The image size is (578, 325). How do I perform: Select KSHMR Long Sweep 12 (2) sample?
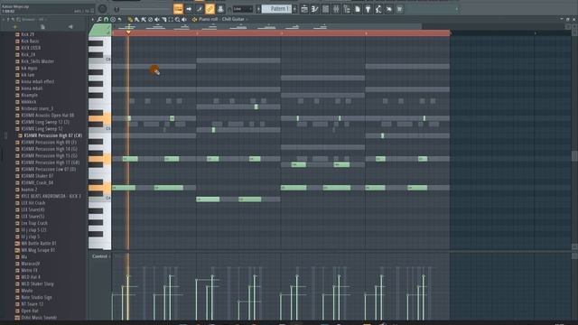pos(45,122)
